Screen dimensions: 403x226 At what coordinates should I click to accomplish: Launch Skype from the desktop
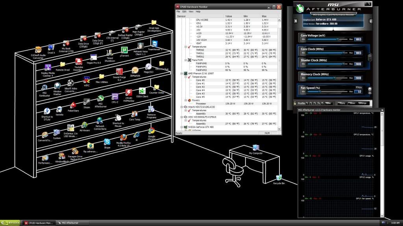click(x=107, y=142)
